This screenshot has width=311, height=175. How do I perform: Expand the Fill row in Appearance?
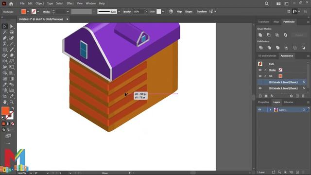[265, 76]
